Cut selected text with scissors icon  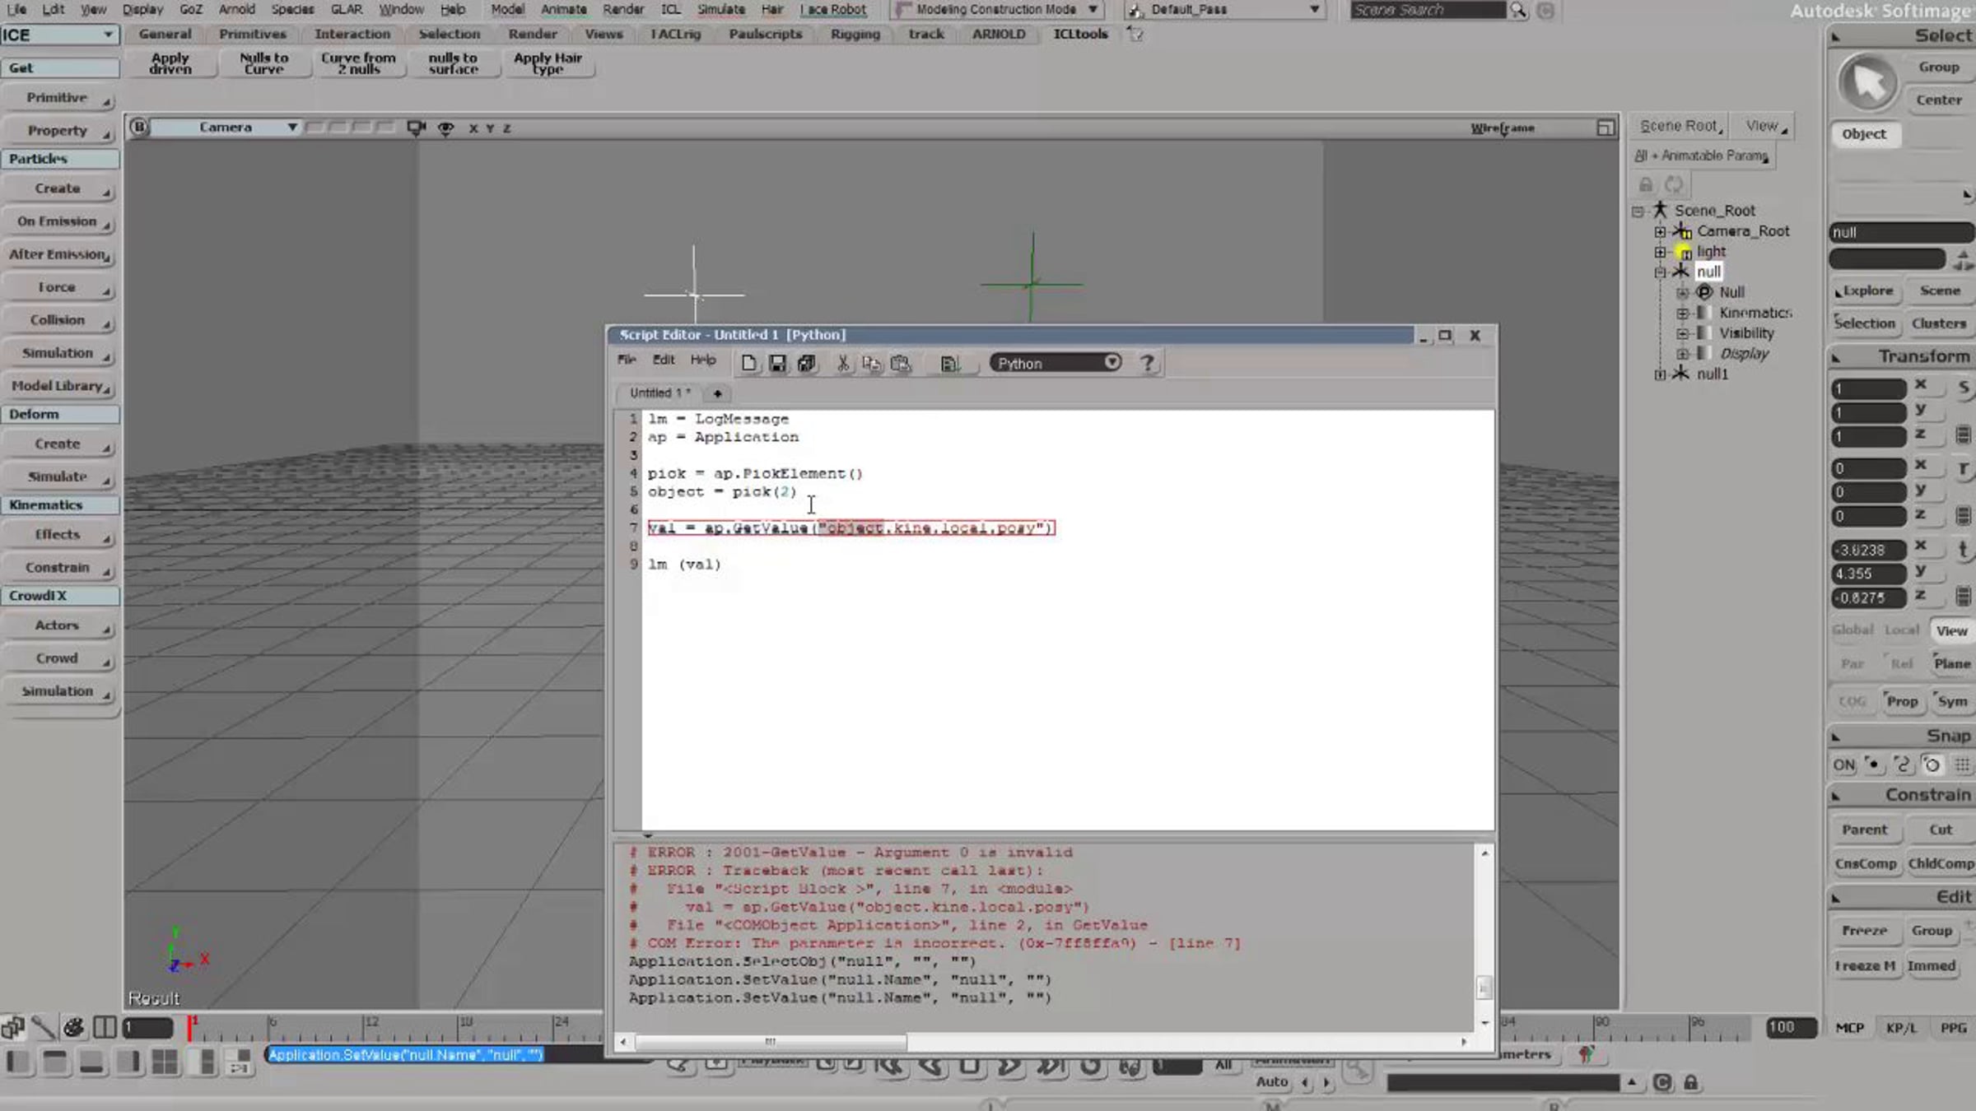[x=843, y=363]
